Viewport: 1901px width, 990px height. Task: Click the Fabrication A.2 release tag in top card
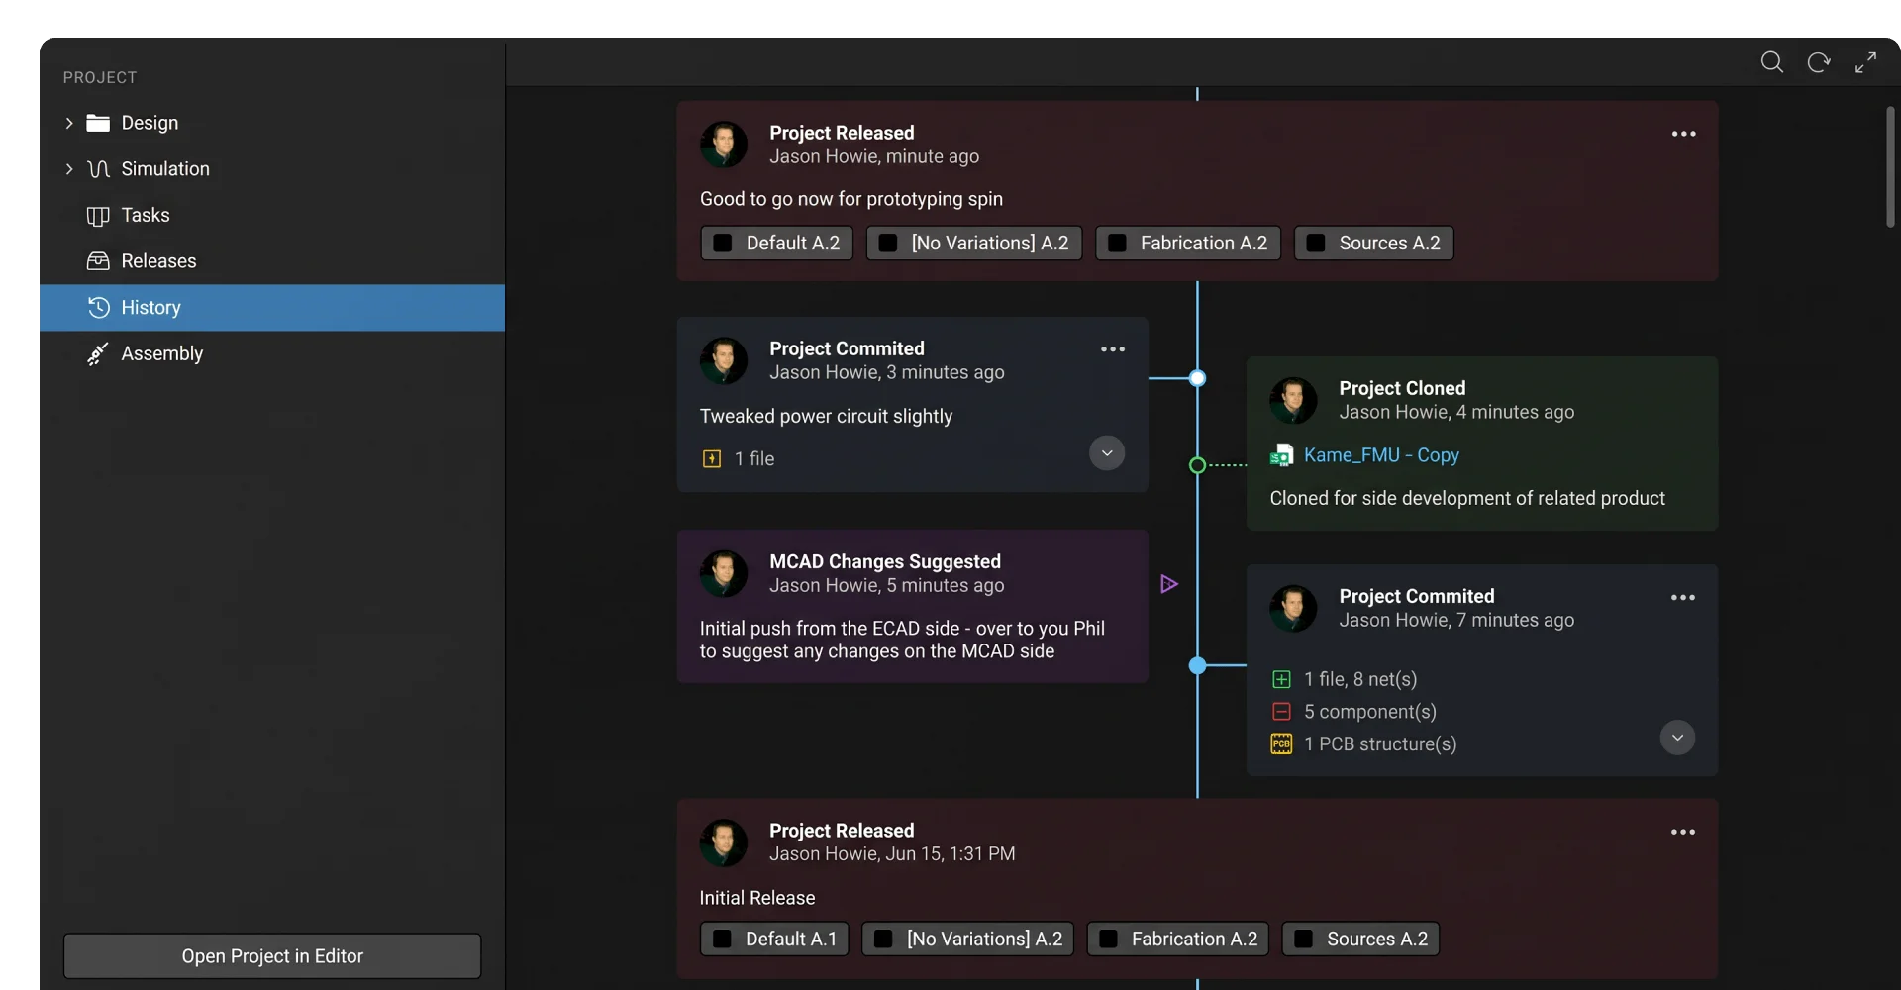click(1188, 243)
